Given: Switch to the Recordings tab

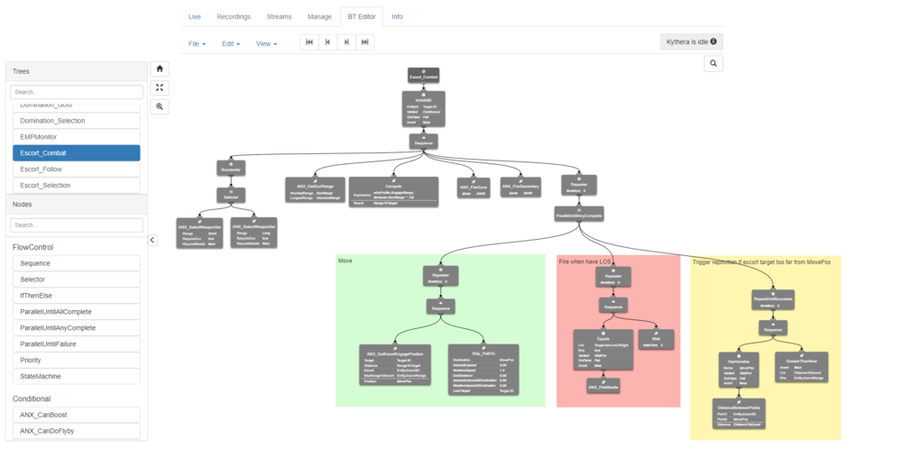Looking at the screenshot, I should click(234, 16).
